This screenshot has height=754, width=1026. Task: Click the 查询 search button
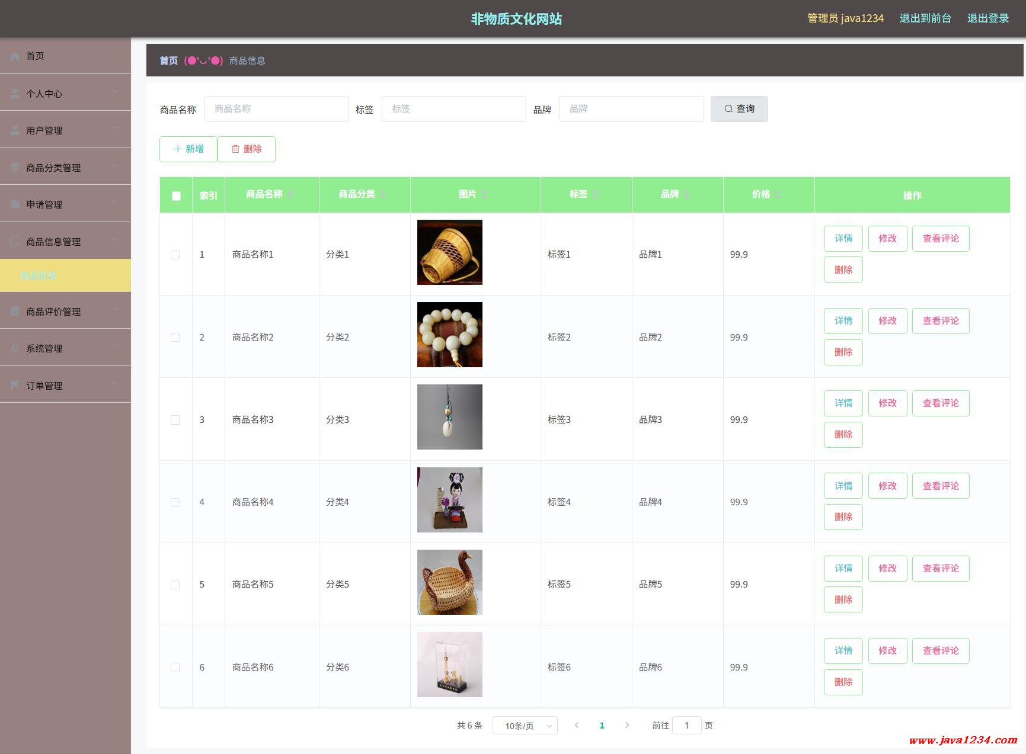coord(739,109)
